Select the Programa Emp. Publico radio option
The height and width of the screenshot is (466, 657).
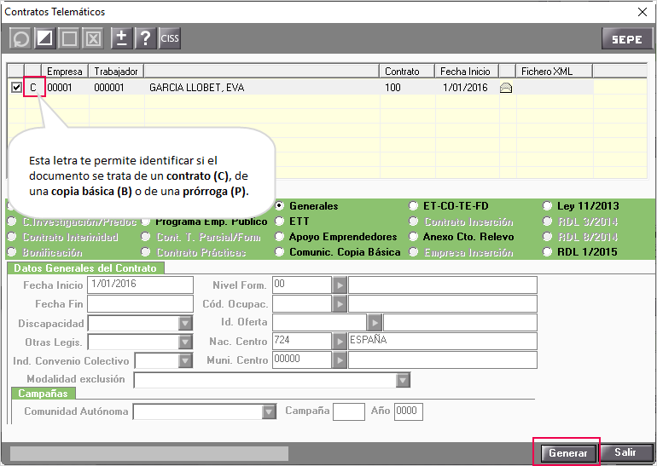[145, 221]
